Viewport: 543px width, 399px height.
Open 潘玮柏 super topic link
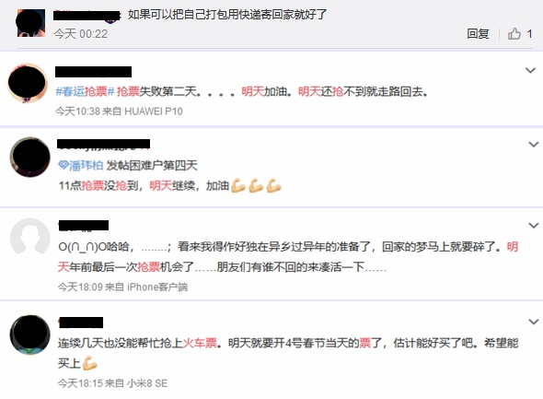pyautogui.click(x=86, y=165)
